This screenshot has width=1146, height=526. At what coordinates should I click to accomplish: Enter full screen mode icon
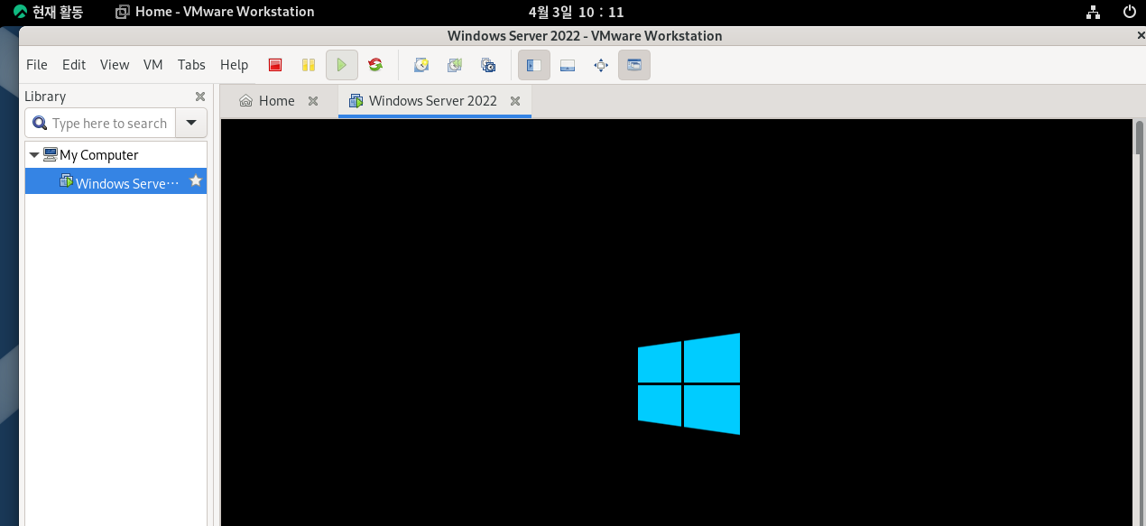pyautogui.click(x=601, y=65)
